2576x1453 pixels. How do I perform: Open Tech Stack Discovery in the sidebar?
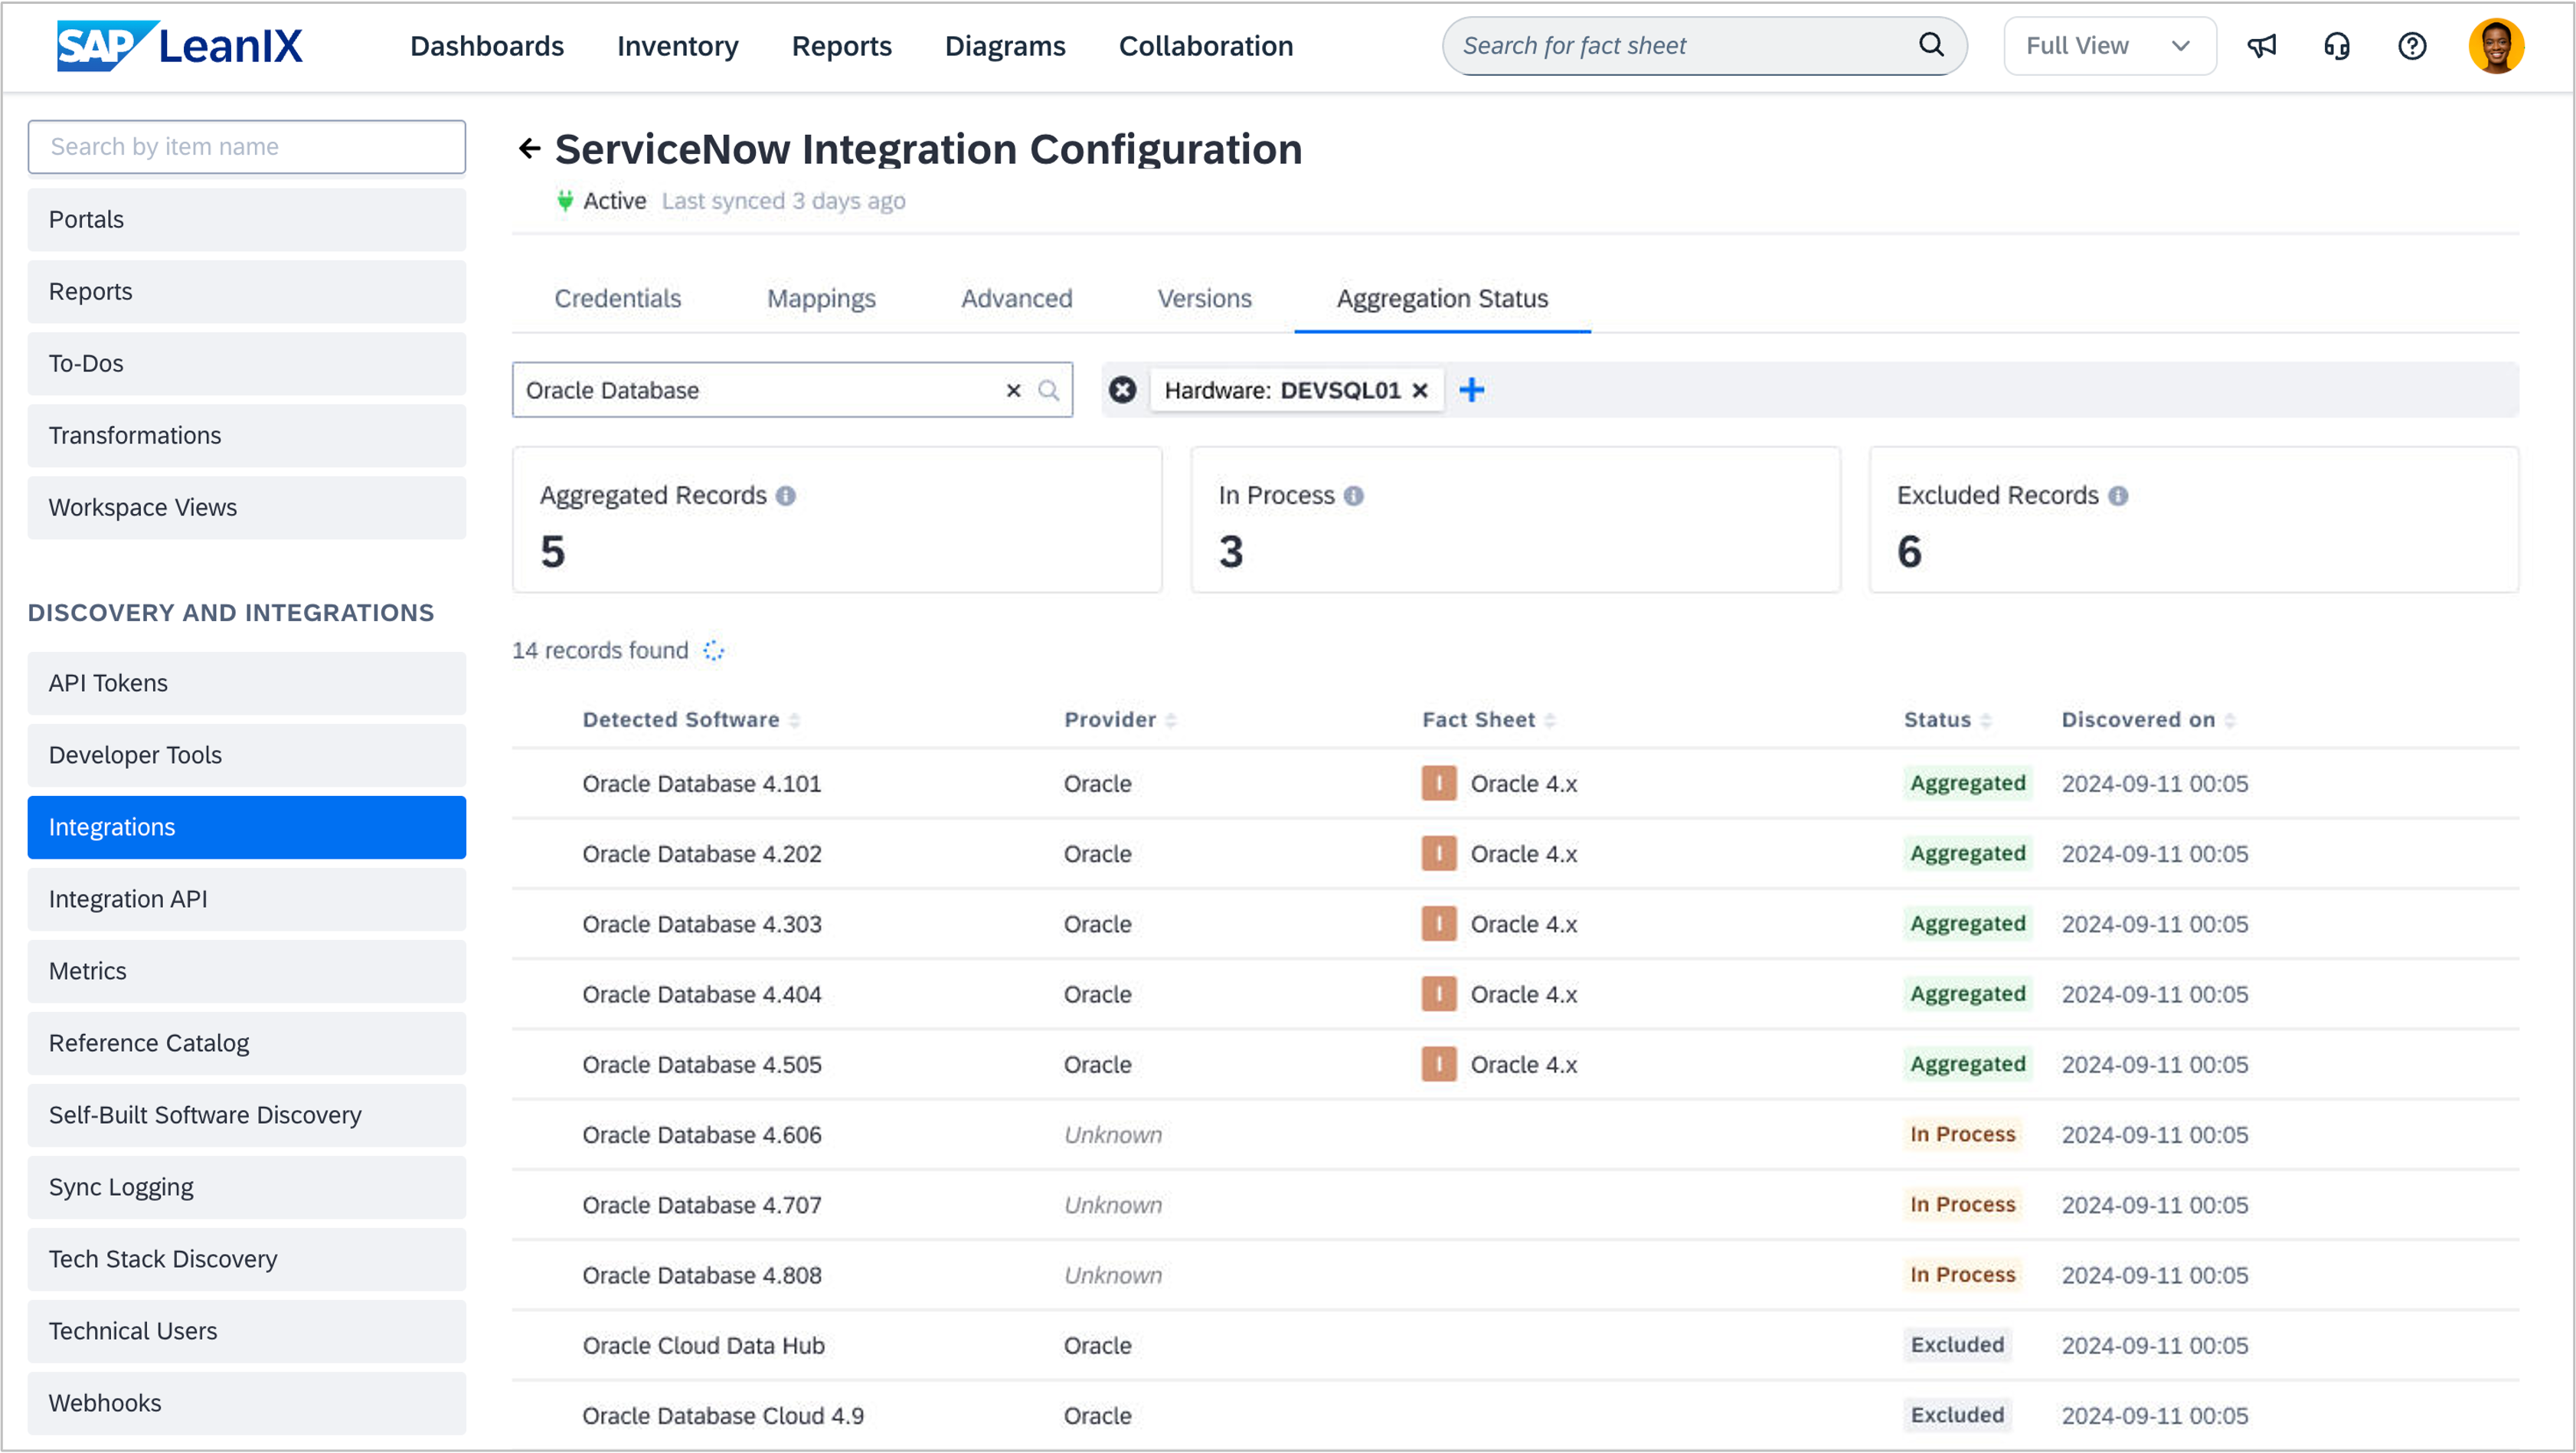[x=246, y=1260]
